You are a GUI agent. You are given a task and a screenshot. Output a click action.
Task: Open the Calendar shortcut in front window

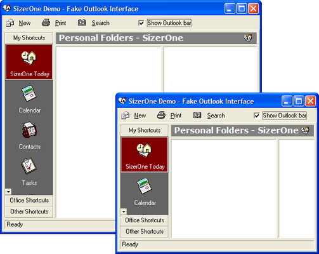pyautogui.click(x=145, y=192)
